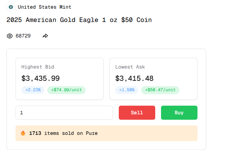Click the 2025 American Gold Eagle title
226x150 pixels.
79,20
